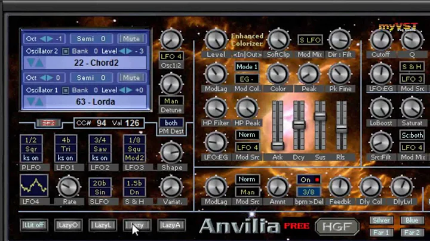Select previous Oscillator 1 waveform down arrow
Viewport: 430px width, 241px height.
click(x=31, y=102)
